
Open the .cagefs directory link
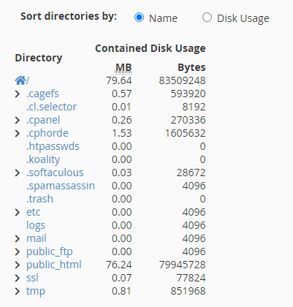click(42, 94)
